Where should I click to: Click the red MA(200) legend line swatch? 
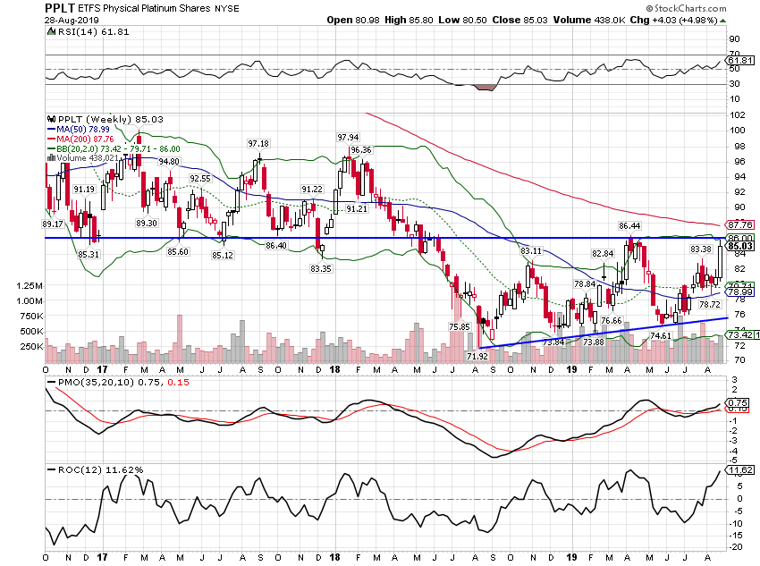(51, 139)
